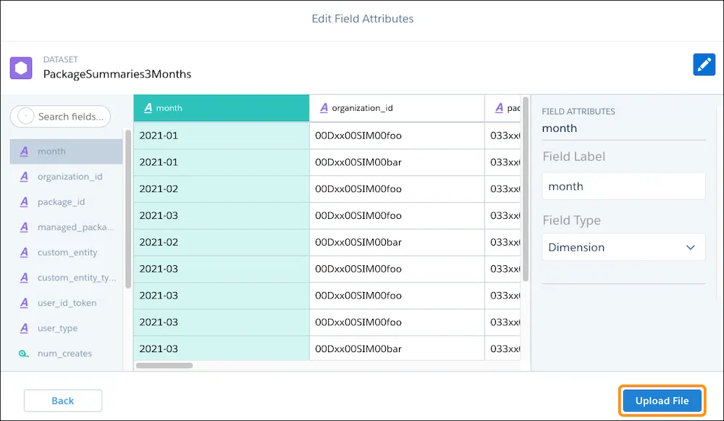The image size is (724, 421).
Task: Select custom_entity_ty... in the field list
Action: point(66,278)
